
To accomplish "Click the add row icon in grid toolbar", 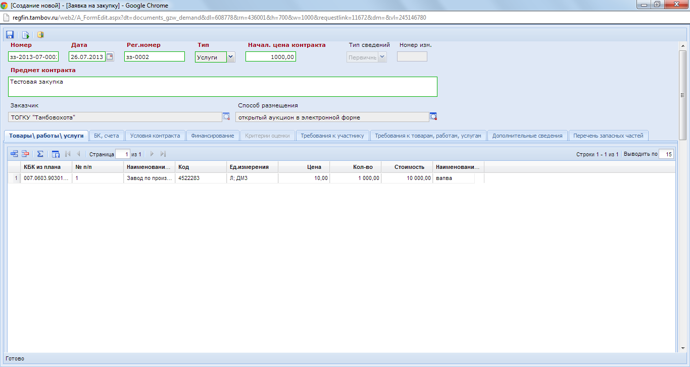I will coord(14,154).
